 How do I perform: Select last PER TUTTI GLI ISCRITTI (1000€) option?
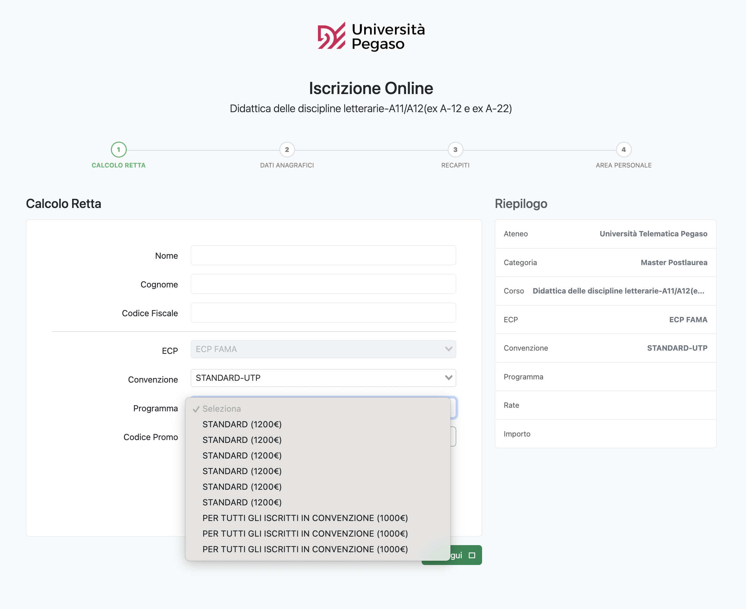(305, 549)
